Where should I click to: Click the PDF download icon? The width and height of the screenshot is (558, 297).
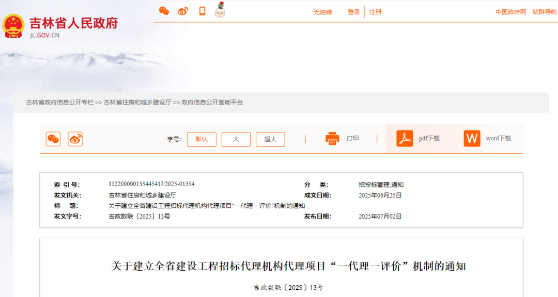click(x=405, y=138)
